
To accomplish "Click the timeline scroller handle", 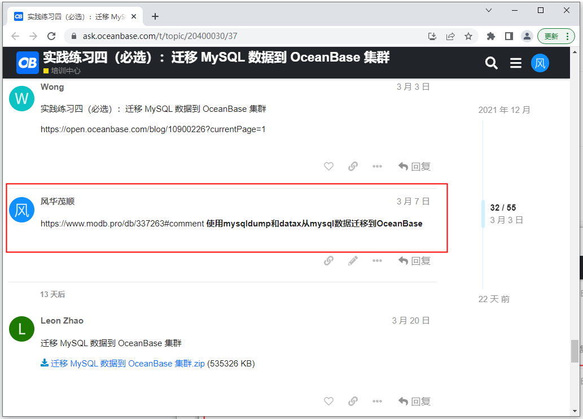I will coord(483,213).
